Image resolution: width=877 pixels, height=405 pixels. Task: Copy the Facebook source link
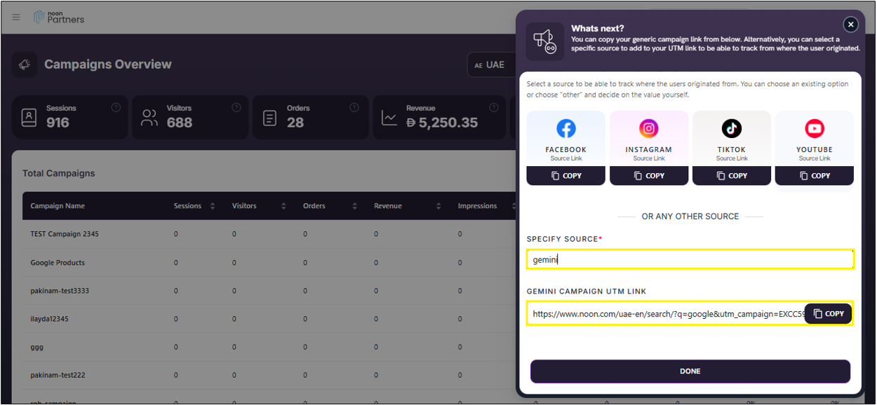coord(566,176)
